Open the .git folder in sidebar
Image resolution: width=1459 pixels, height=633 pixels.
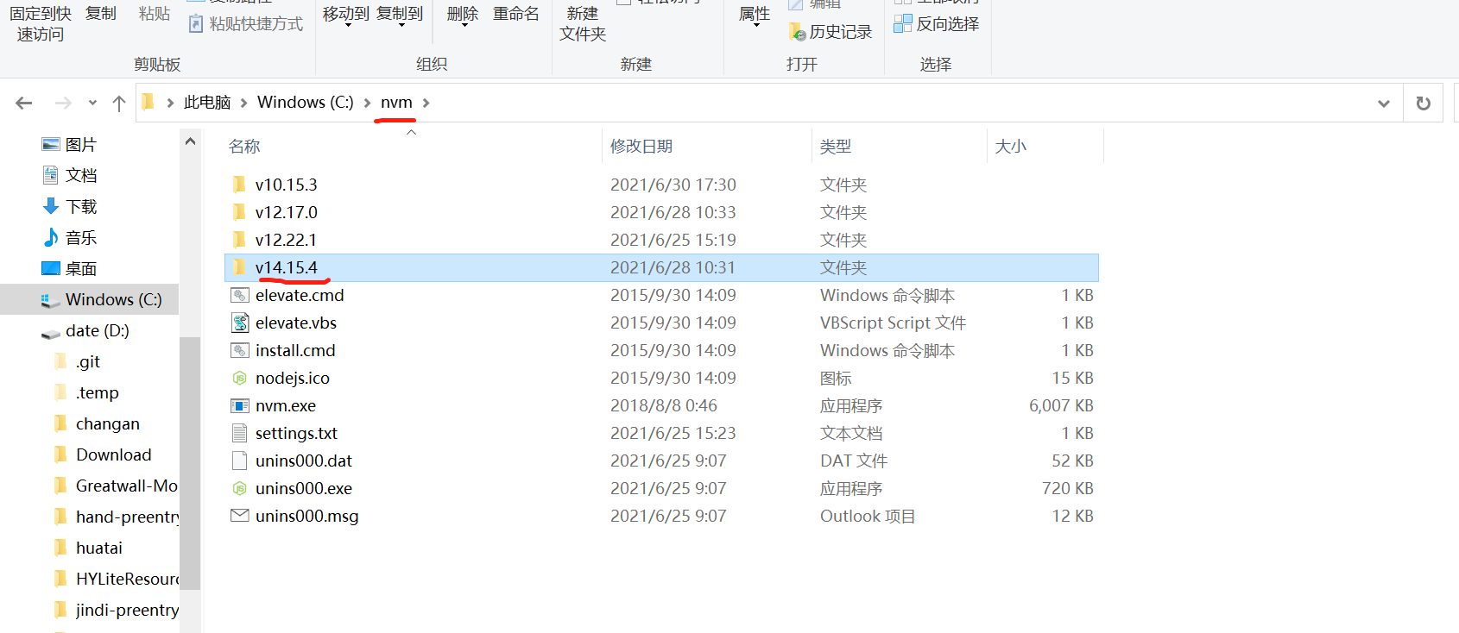click(x=78, y=361)
